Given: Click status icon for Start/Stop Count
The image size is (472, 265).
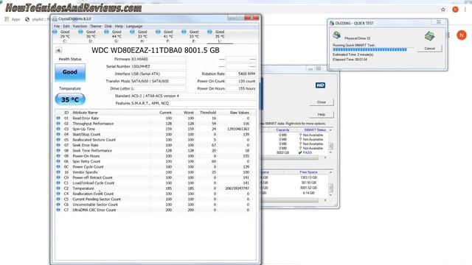Looking at the screenshot, I should pos(58,134).
